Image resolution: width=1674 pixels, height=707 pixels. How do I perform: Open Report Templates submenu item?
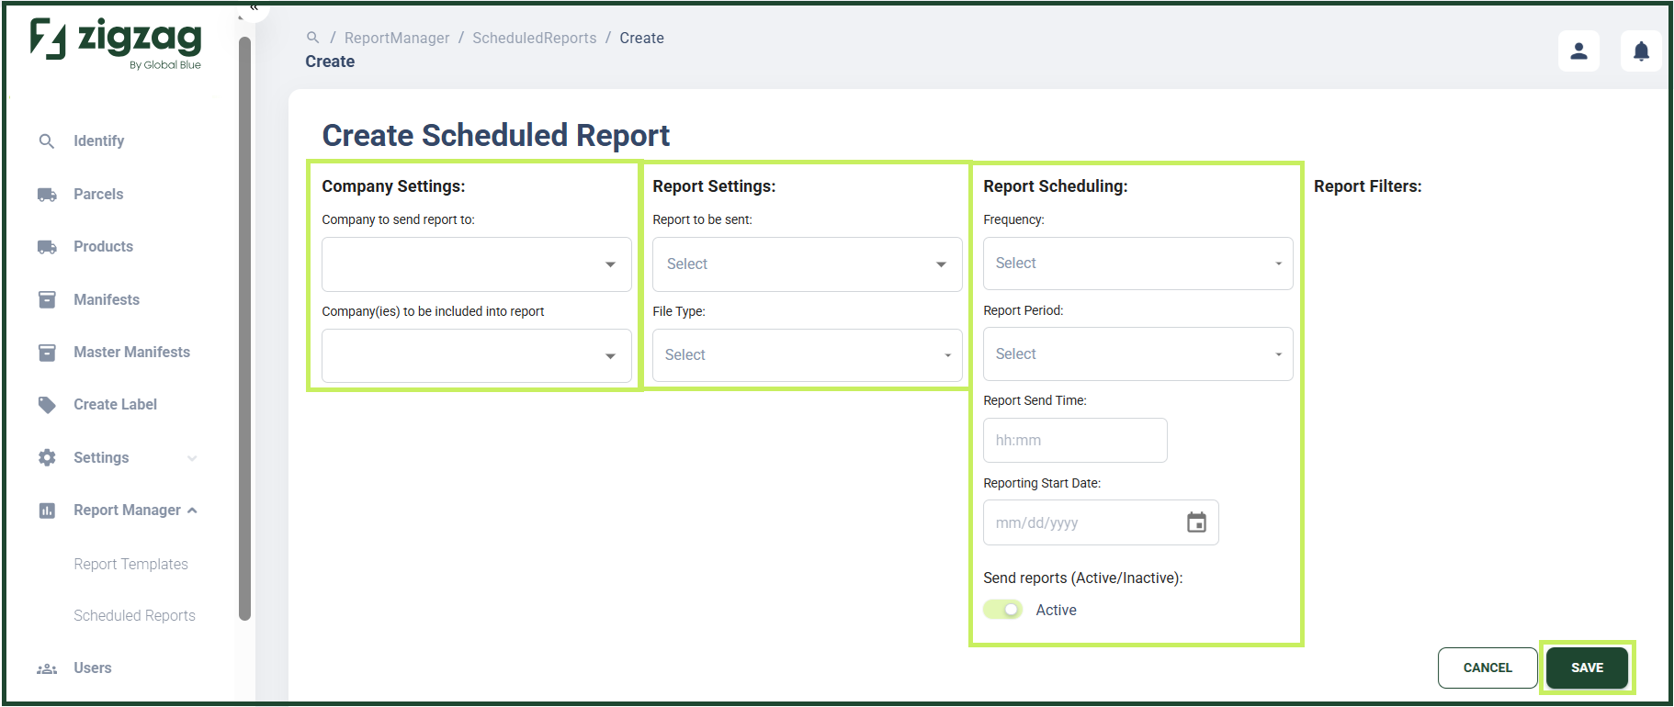[130, 565]
